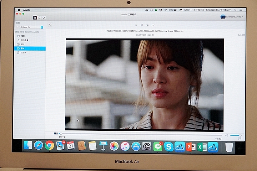Open System Preferences in the Dock

147,146
